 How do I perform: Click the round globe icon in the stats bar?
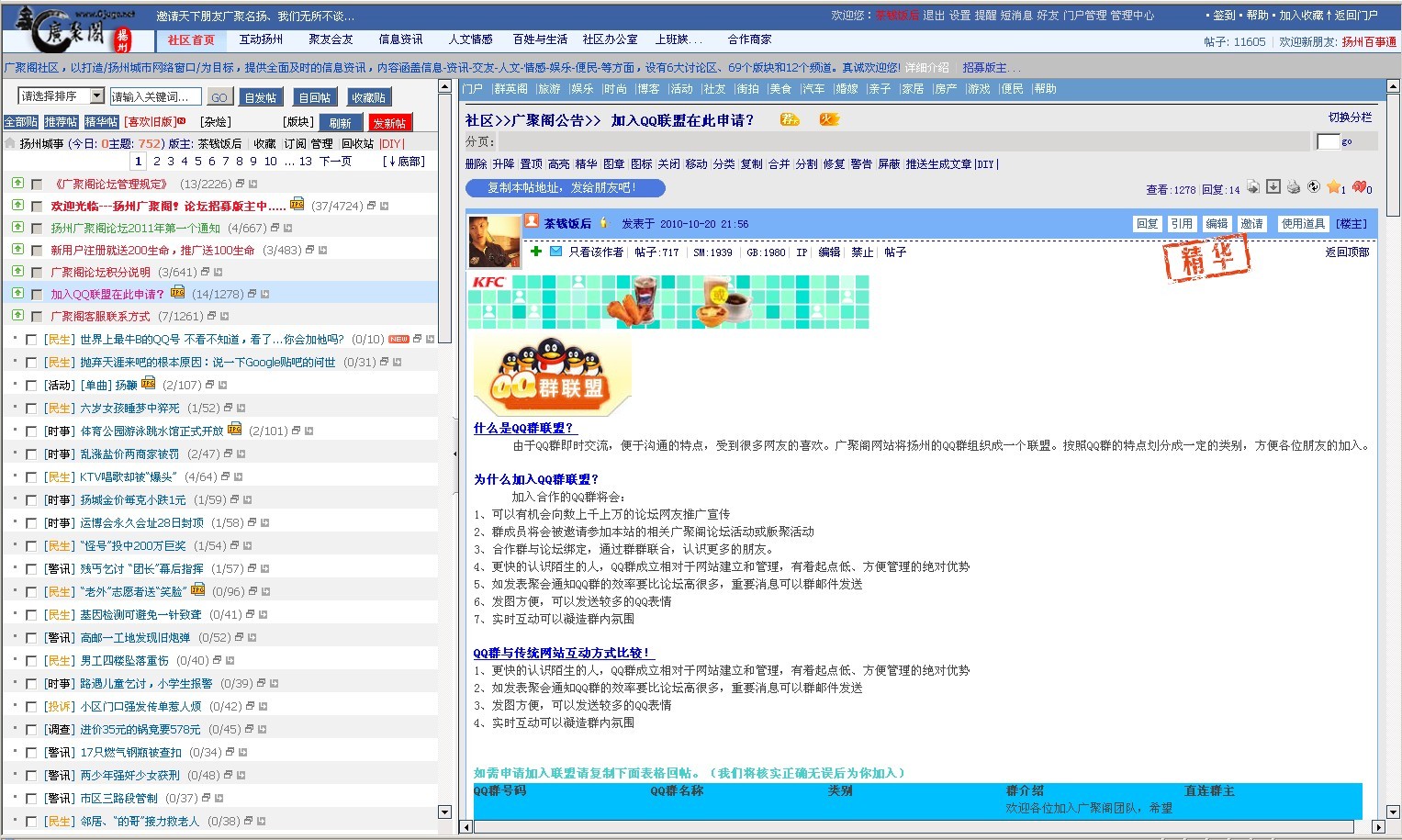pos(1314,186)
